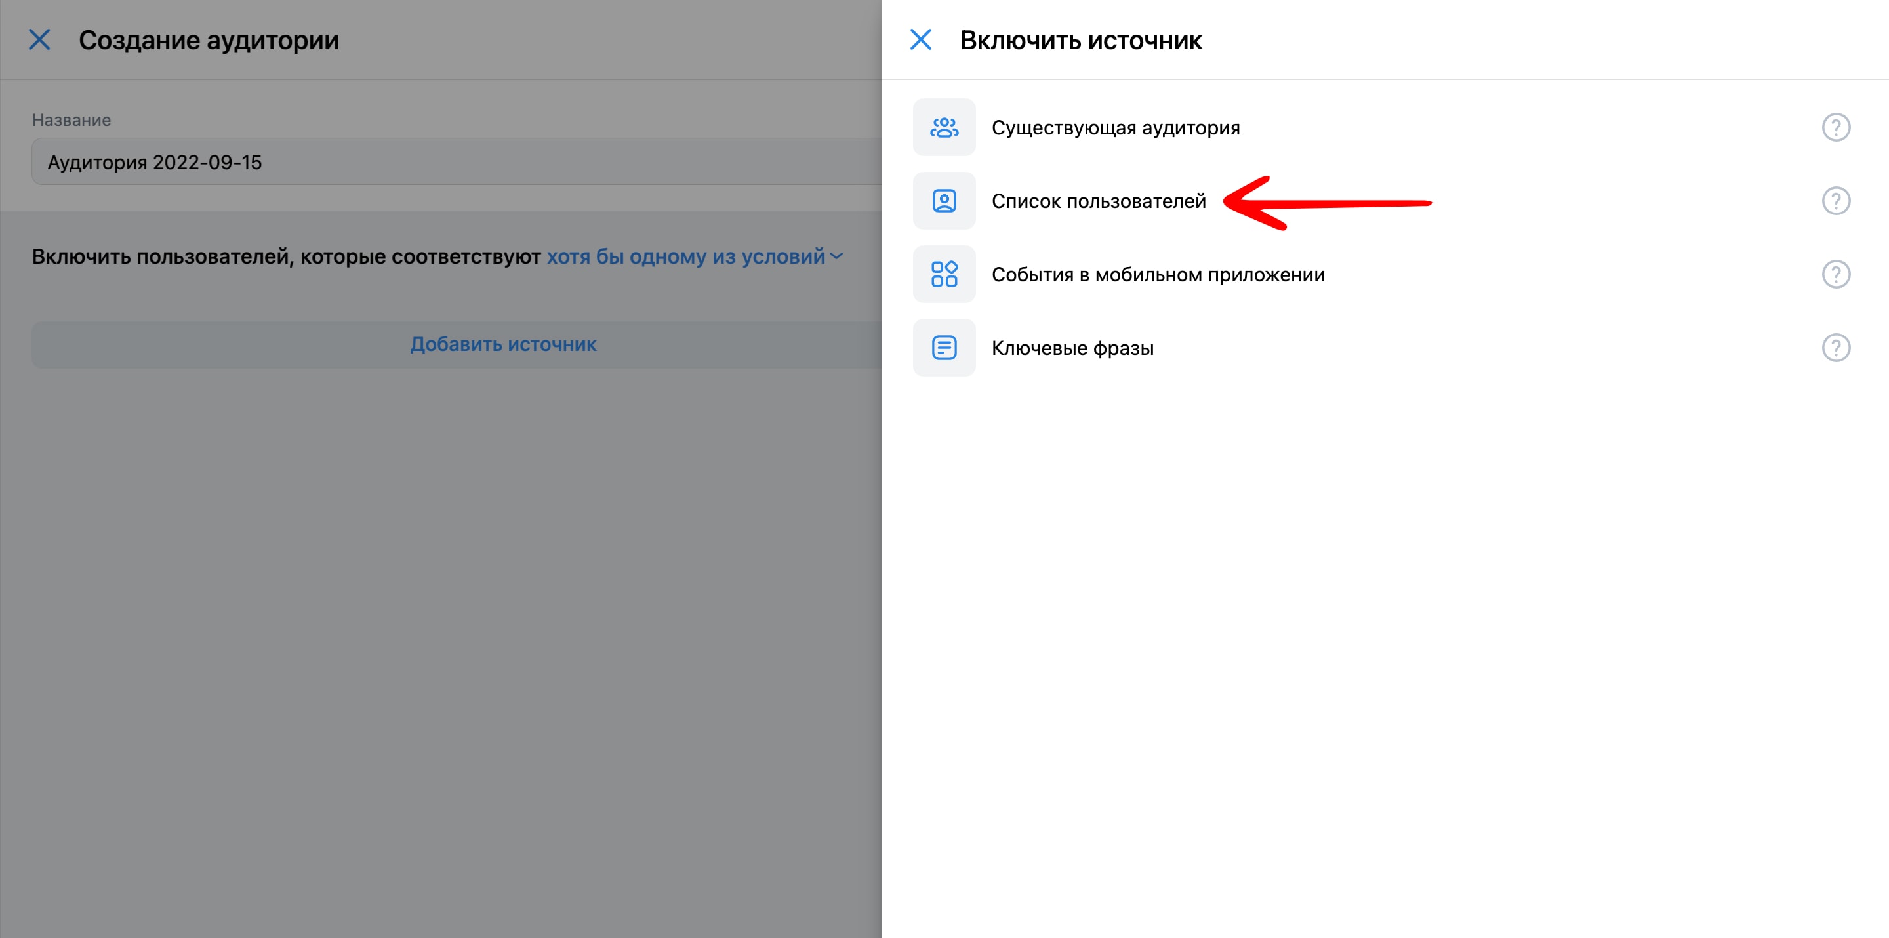1889x938 pixels.
Task: Close the Создание аудитории dialog
Action: coord(39,39)
